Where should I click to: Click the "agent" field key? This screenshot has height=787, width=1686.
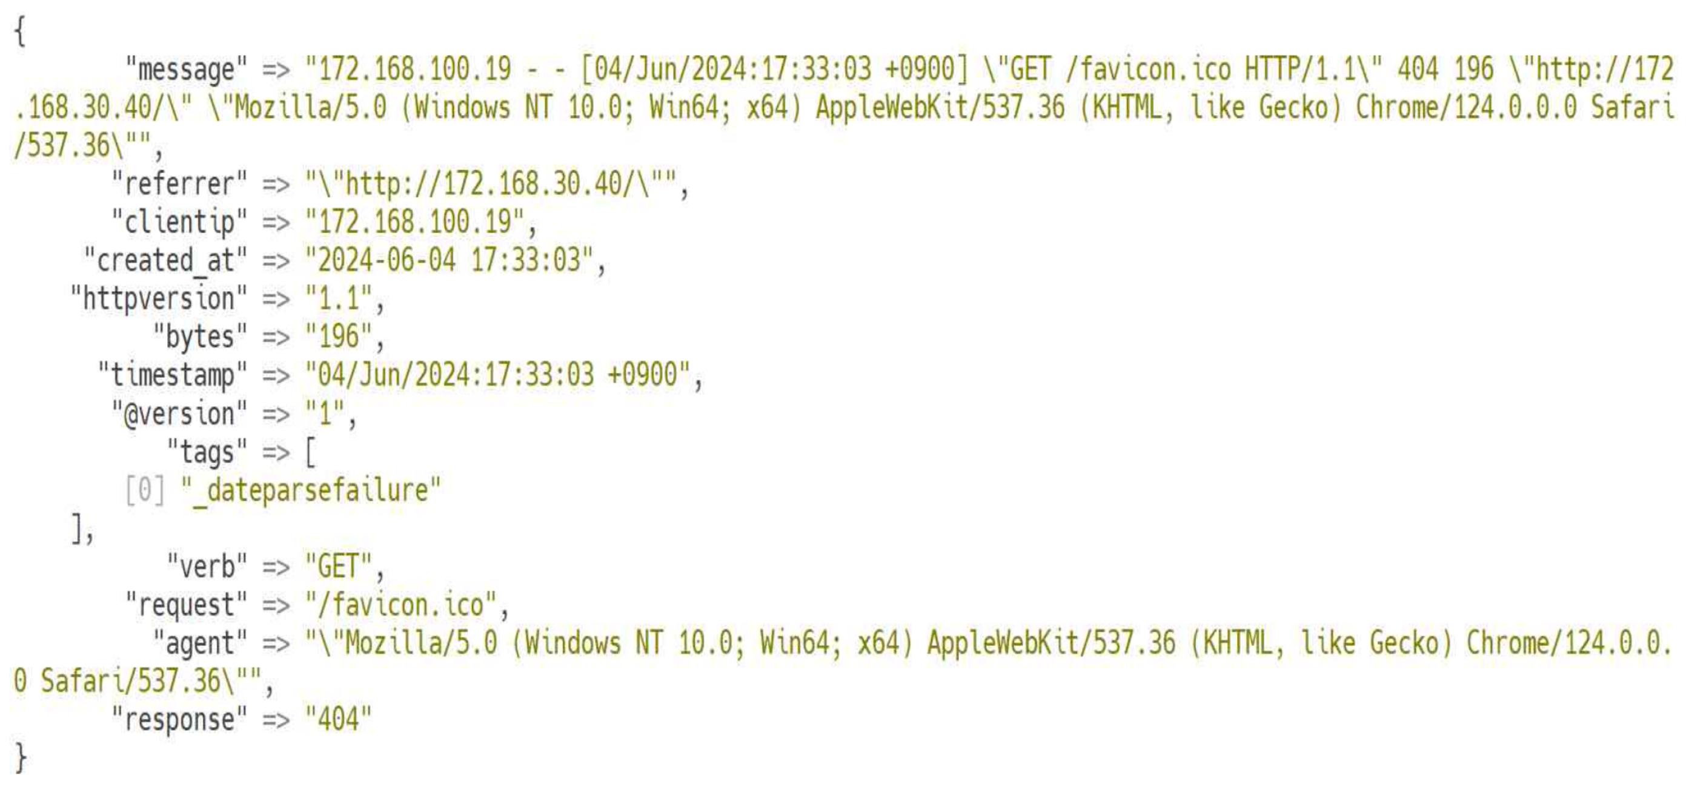point(200,643)
